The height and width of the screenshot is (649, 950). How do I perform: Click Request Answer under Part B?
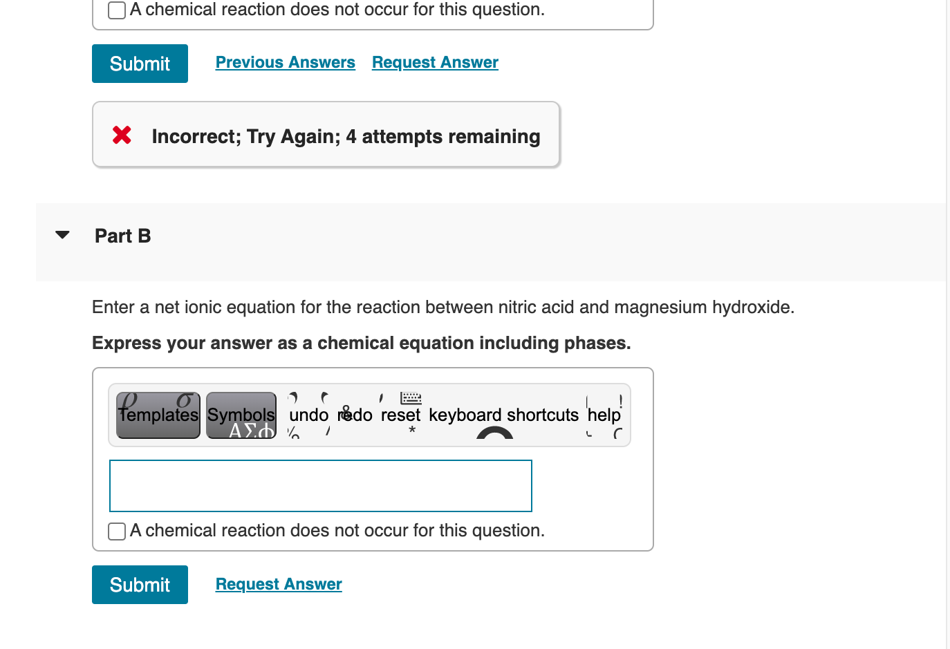(278, 584)
